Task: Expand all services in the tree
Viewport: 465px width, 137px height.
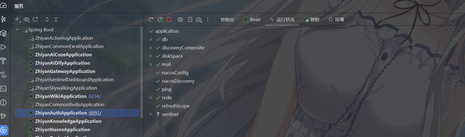Action: [47, 19]
